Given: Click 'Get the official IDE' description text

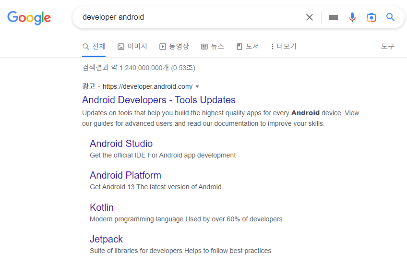Looking at the screenshot, I should (163, 156).
